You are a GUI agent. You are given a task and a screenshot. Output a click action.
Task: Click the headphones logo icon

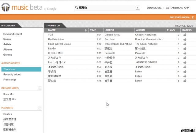click(6, 7)
